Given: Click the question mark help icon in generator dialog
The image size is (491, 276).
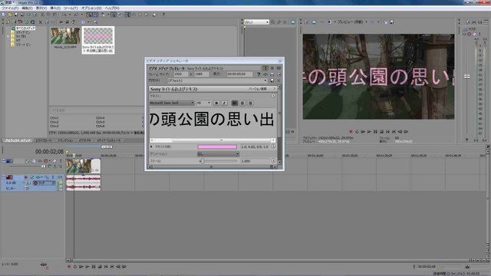Looking at the screenshot, I should pyautogui.click(x=259, y=74).
